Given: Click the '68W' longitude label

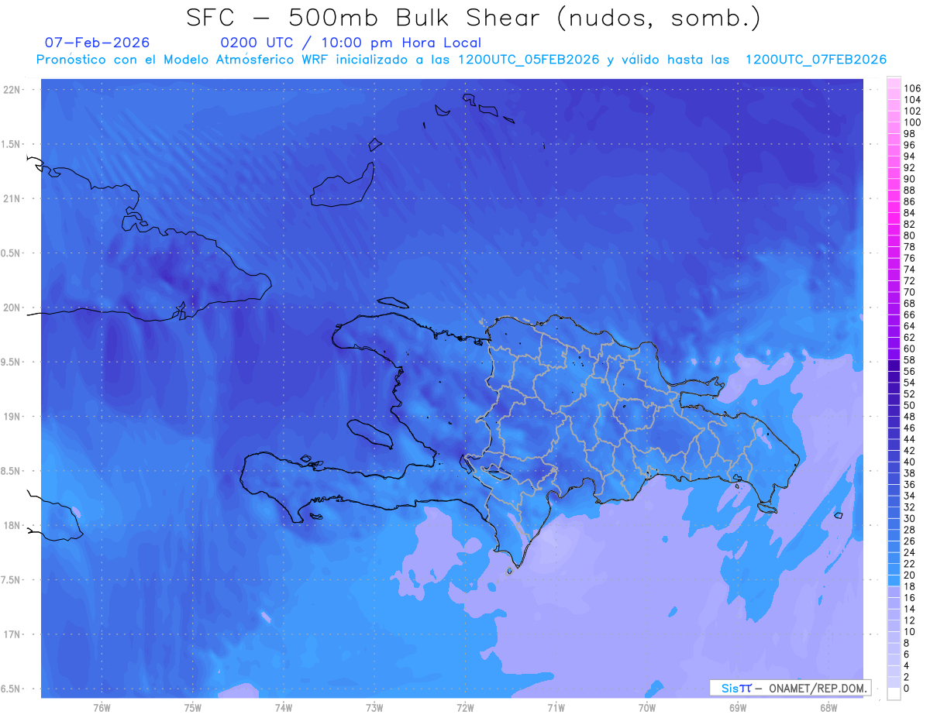Looking at the screenshot, I should click(x=828, y=708).
